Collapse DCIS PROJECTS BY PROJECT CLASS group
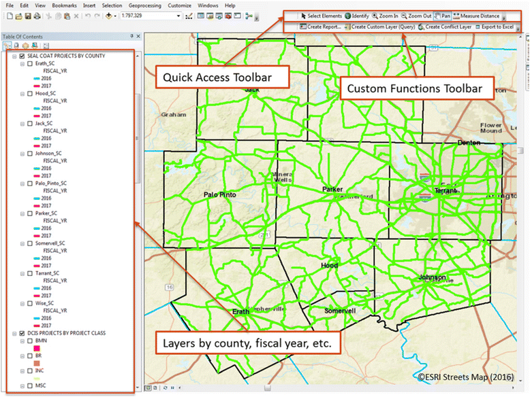Image resolution: width=530 pixels, height=397 pixels. (14, 334)
